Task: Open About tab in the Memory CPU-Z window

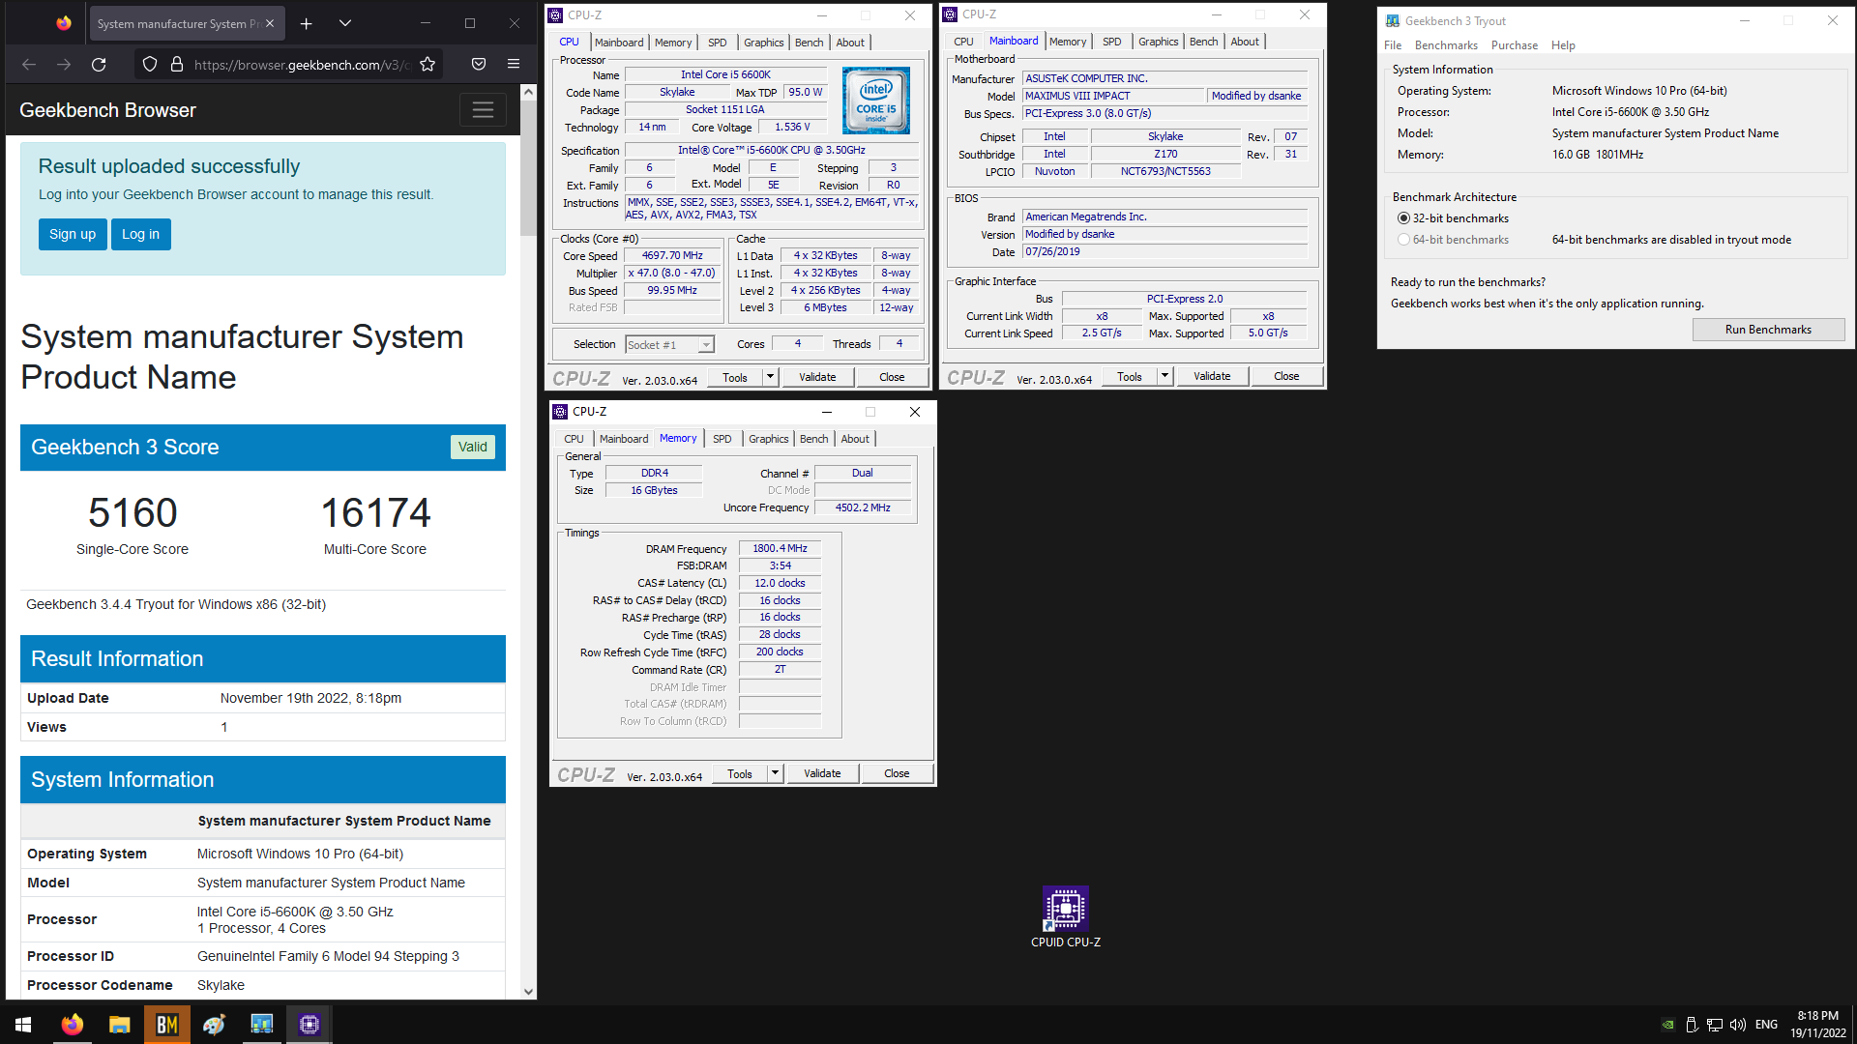Action: pos(854,439)
